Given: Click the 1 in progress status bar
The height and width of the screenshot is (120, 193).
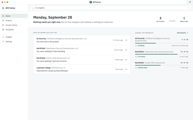Looking at the screenshot, I should coord(111,8).
